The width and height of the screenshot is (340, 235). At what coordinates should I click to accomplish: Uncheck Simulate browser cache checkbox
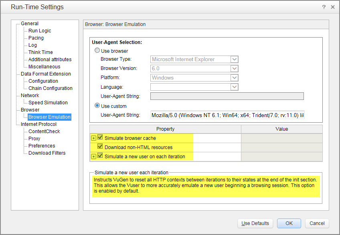[100, 138]
